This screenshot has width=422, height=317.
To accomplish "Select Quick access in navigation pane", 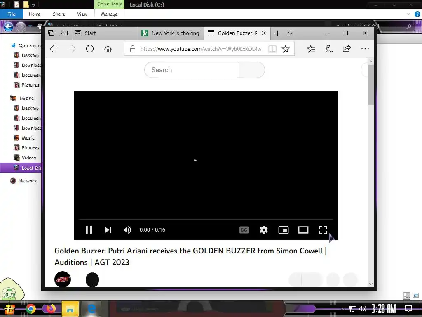I will [26, 45].
